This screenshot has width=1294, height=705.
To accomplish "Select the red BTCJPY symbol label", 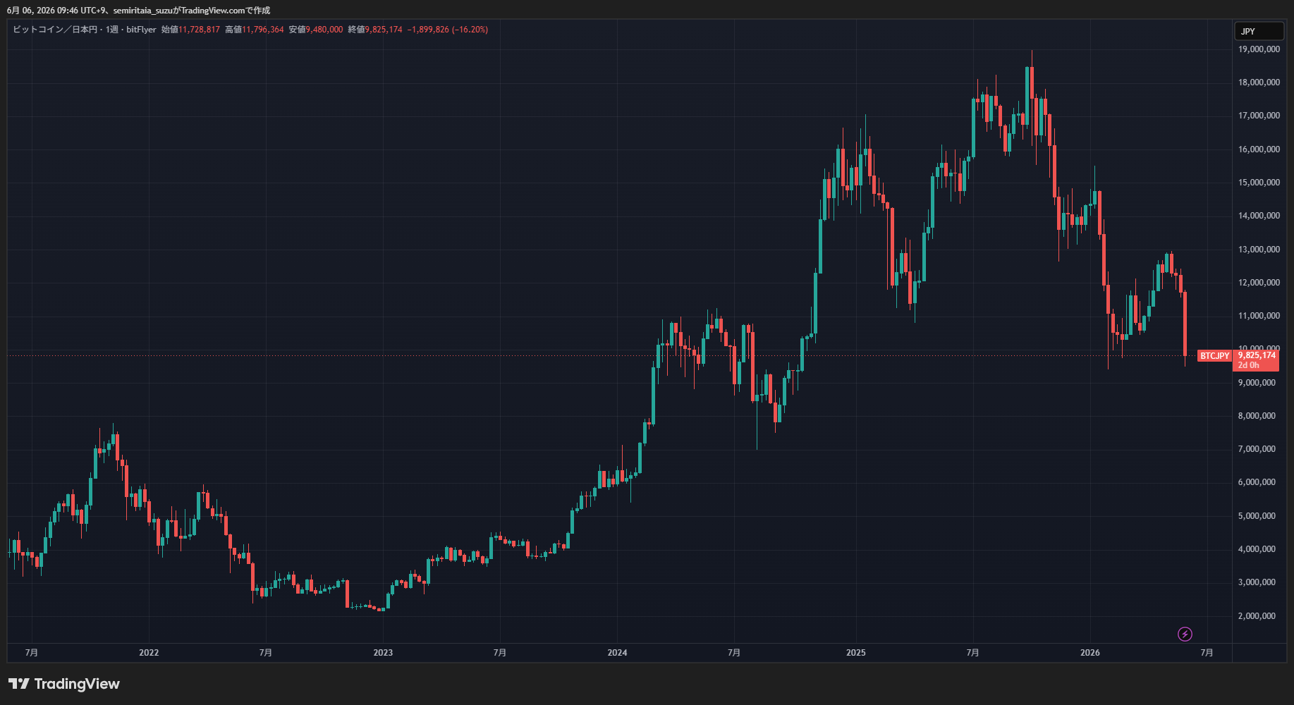I will tap(1214, 356).
